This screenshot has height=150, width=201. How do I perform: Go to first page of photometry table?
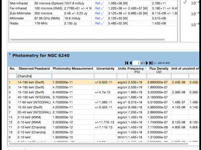[x=126, y=63]
